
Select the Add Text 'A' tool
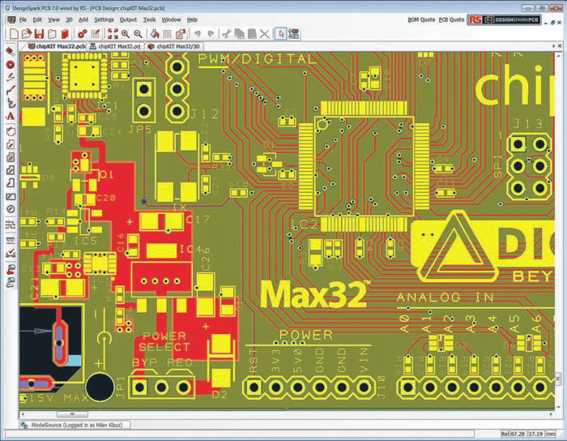pyautogui.click(x=10, y=117)
